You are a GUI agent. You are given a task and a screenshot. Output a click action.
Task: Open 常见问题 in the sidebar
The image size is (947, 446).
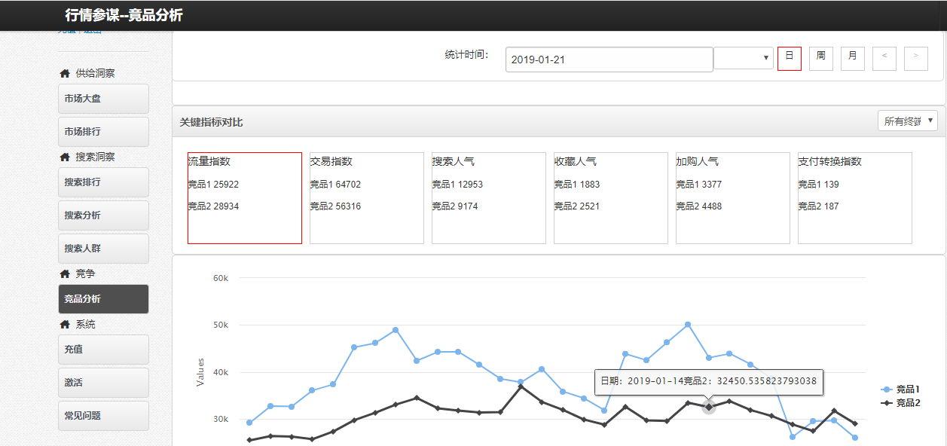[x=103, y=416]
